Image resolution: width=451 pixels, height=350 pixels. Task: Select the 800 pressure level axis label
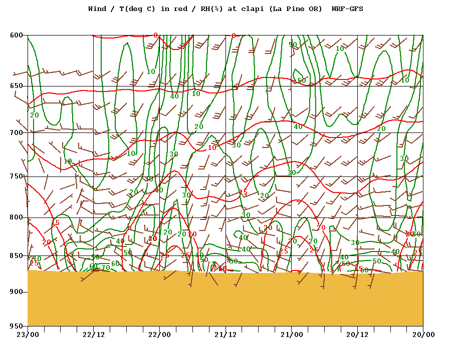coord(17,217)
